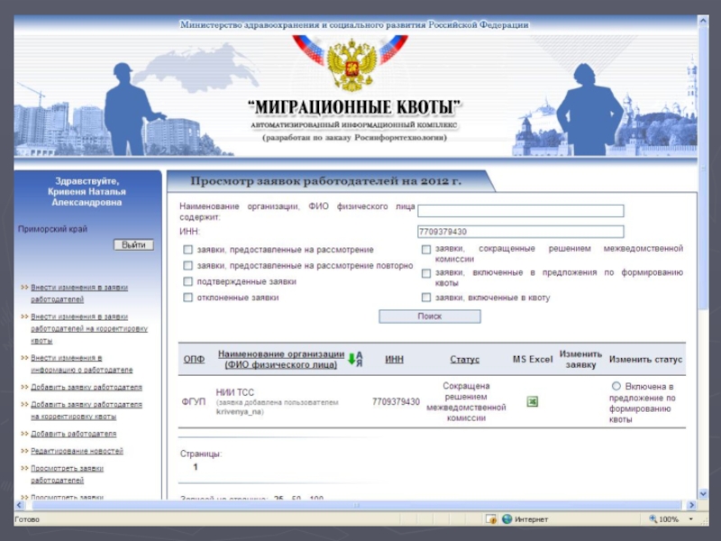This screenshot has height=541, width=721.
Task: Enable the 'подтвержденные заявки' filter
Action: [187, 281]
